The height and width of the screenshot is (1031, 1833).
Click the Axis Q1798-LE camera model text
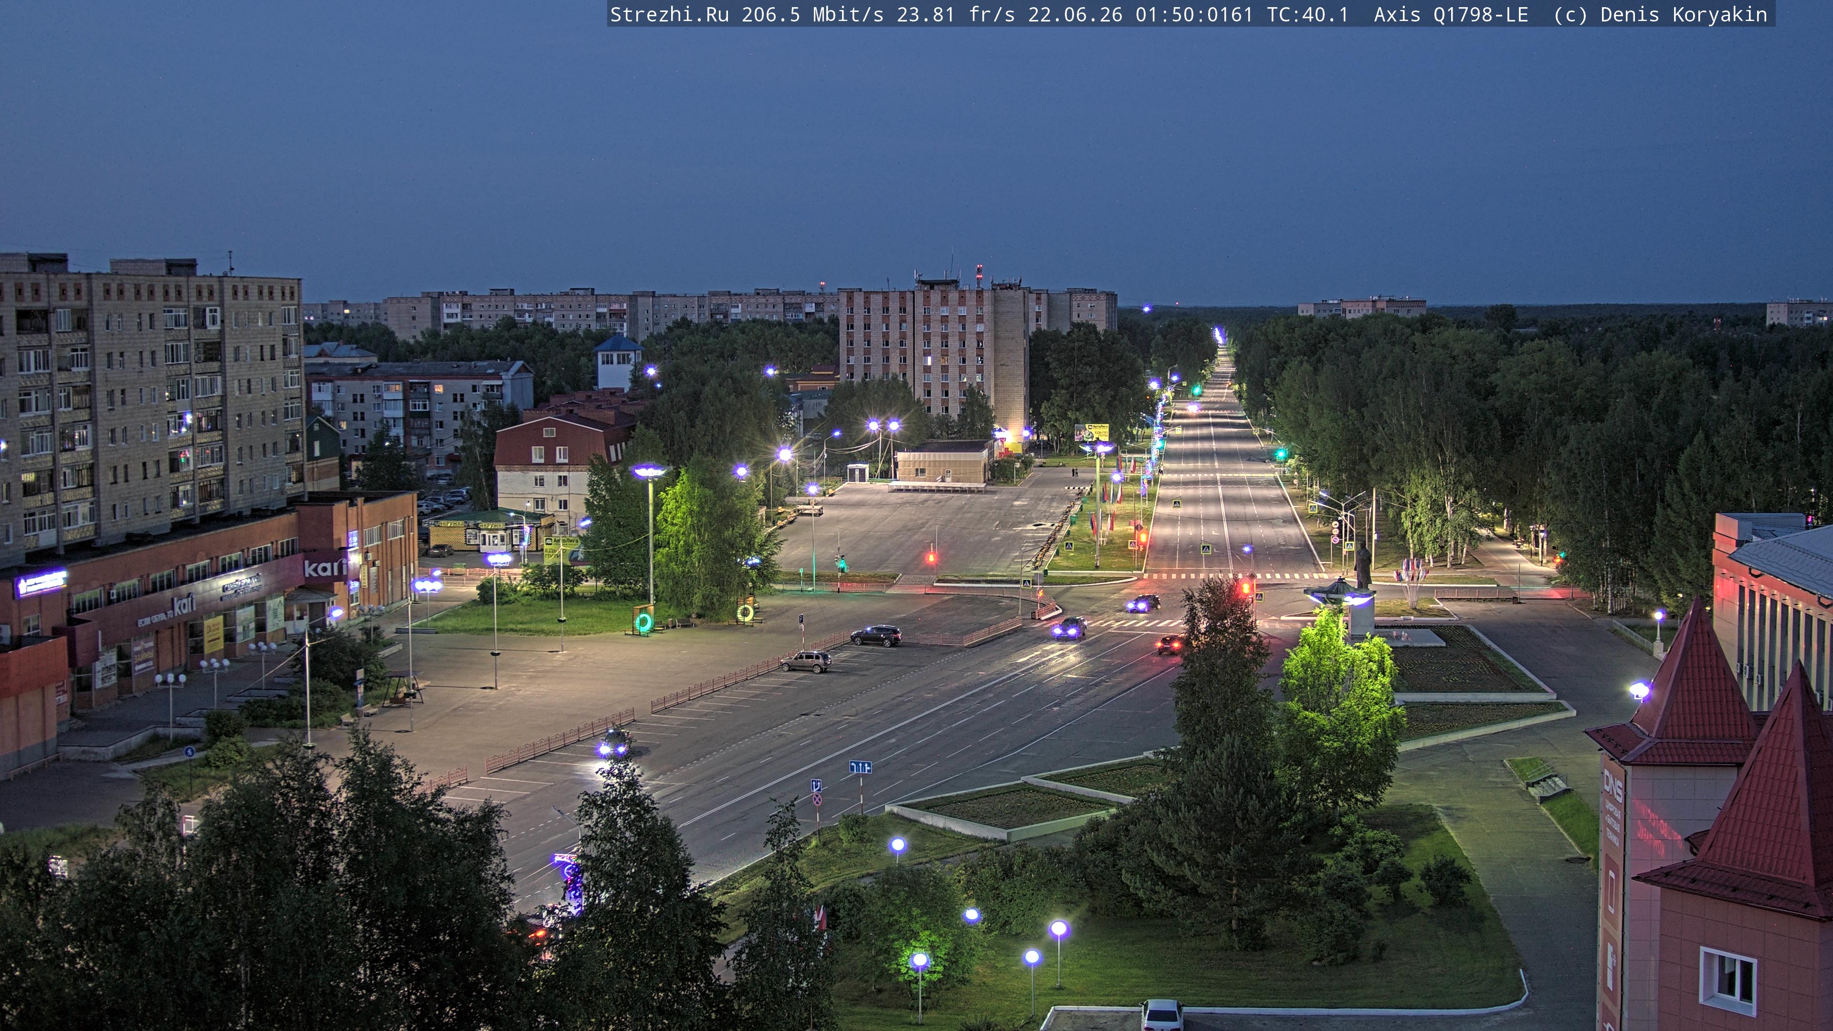1451,15
